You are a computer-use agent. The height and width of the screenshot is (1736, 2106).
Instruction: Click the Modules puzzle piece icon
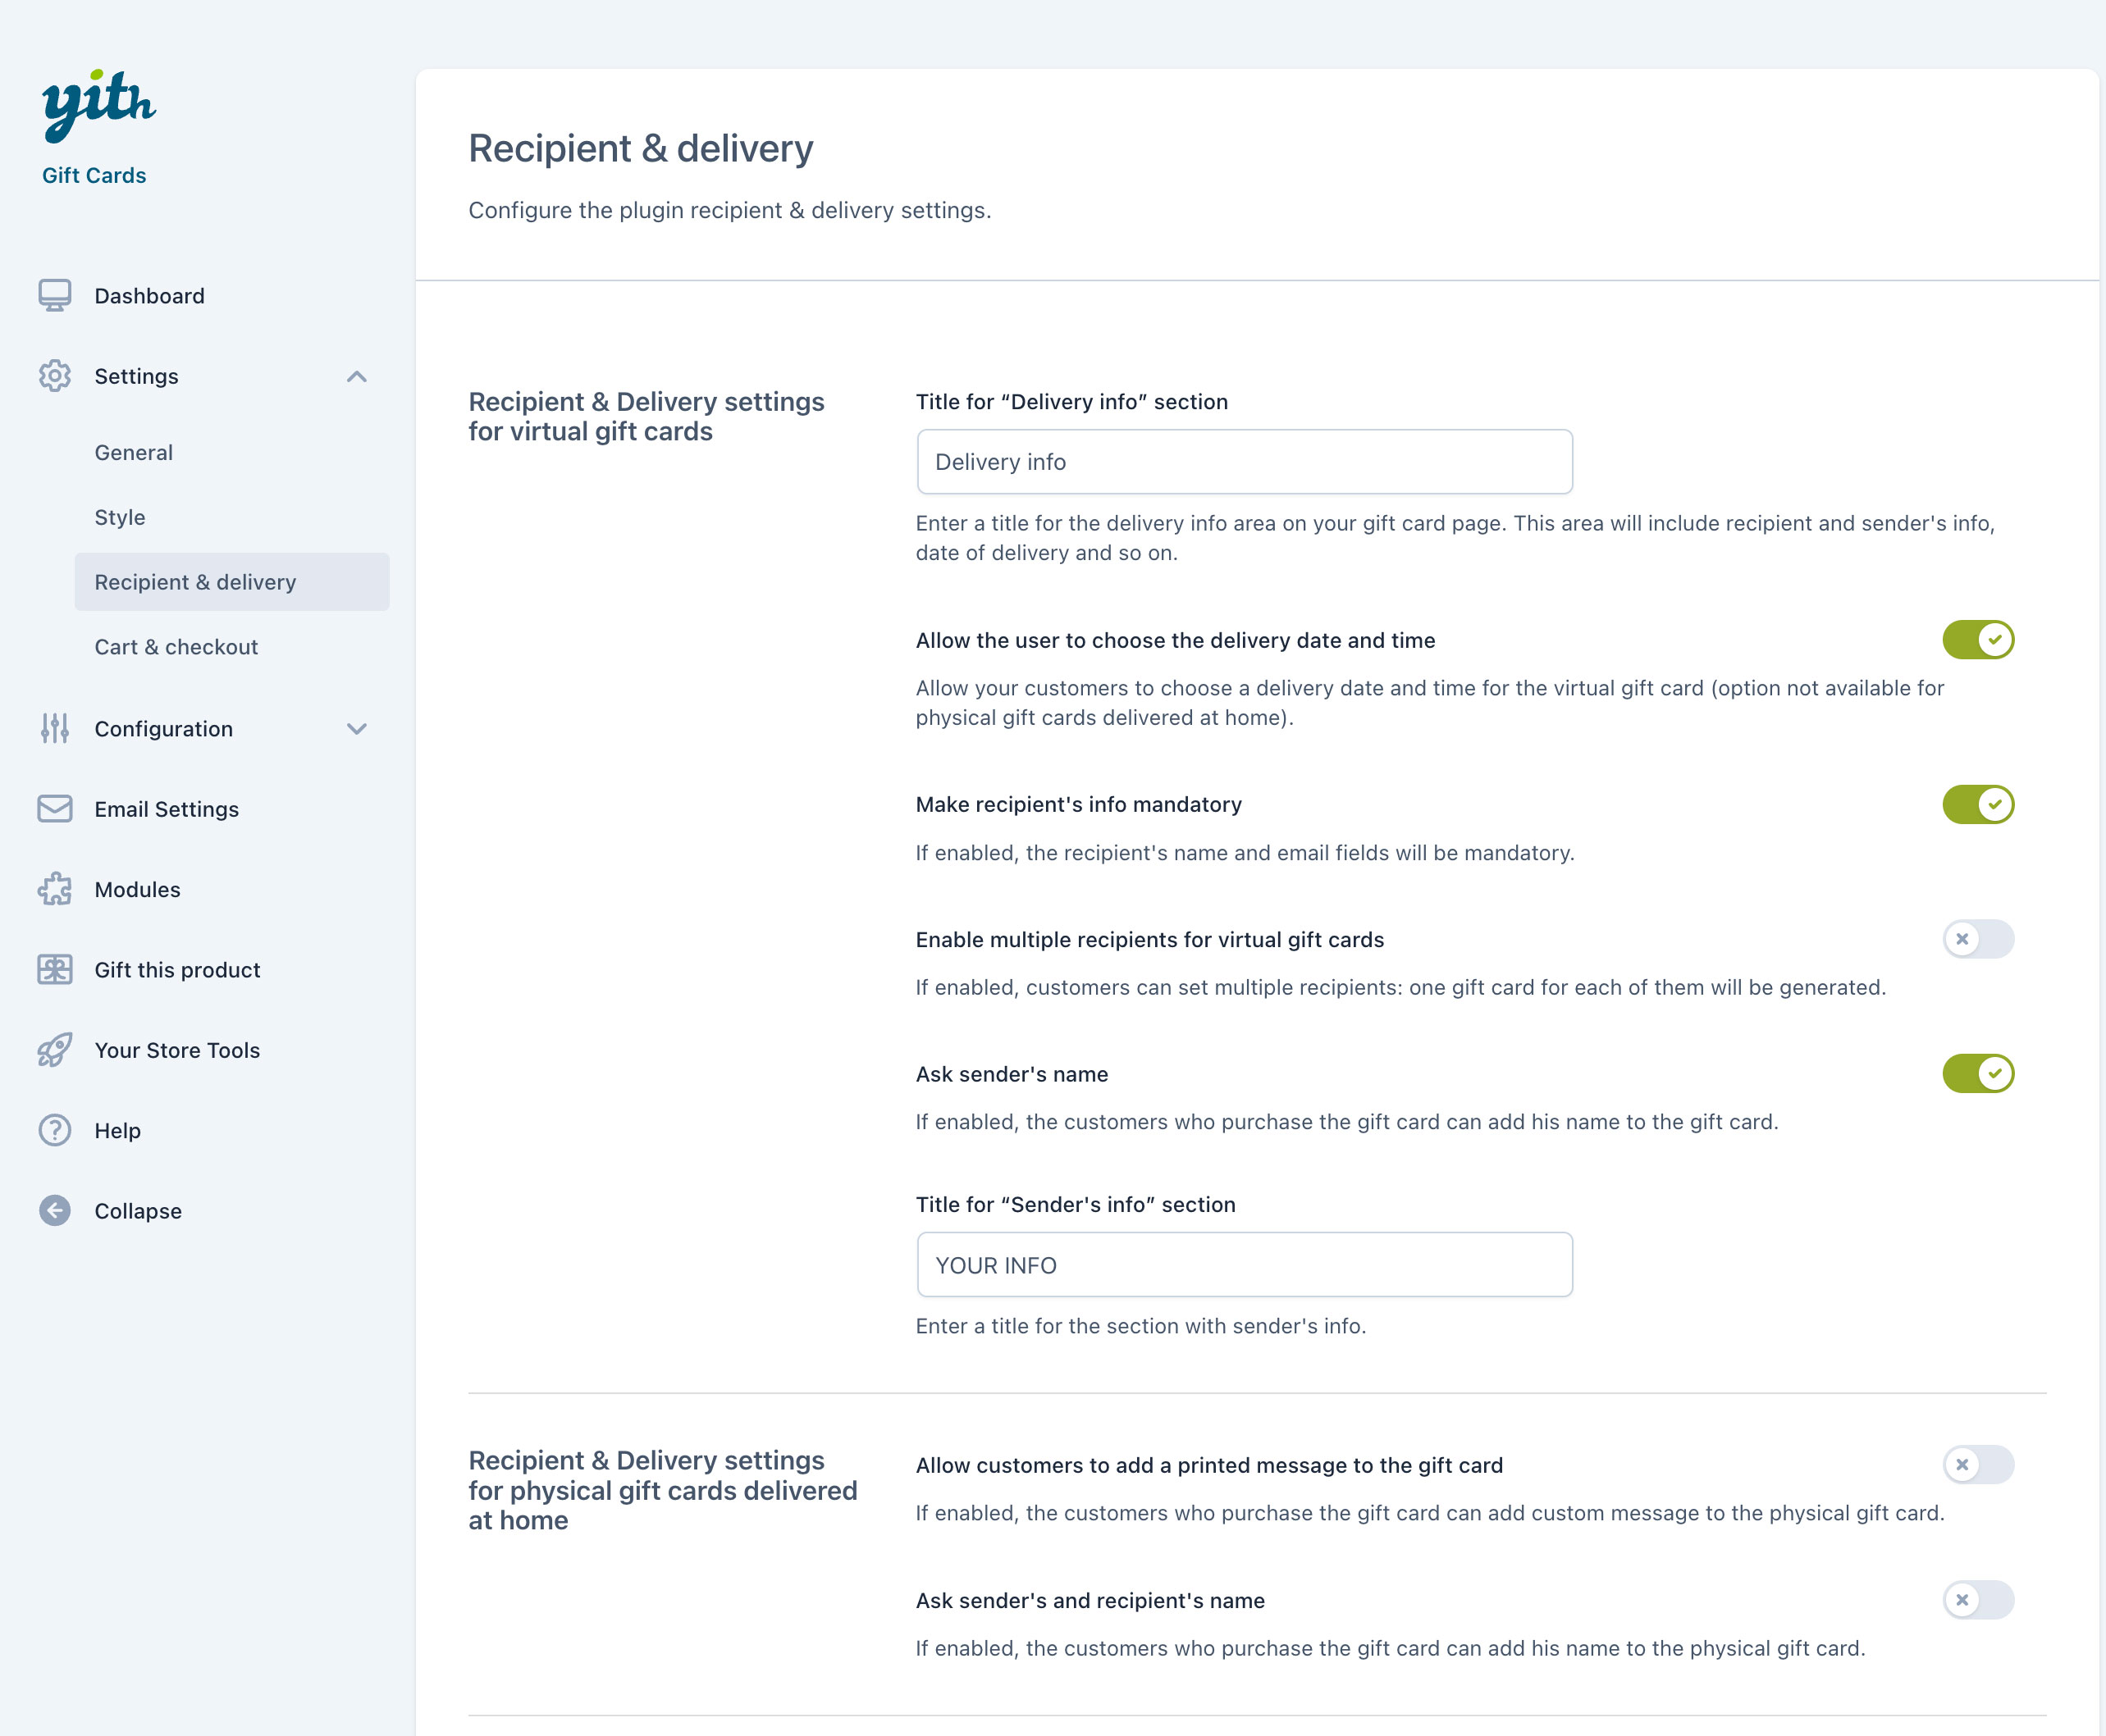click(x=55, y=889)
